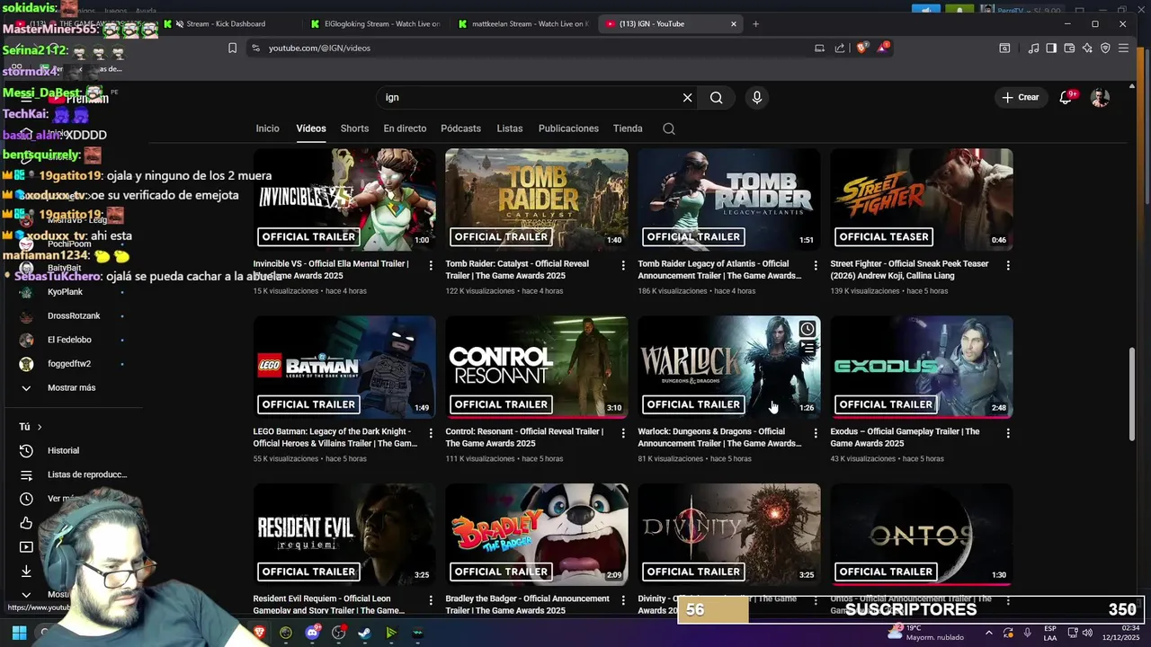Open LEGO Batman Legacy of the Dark Knight title
The height and width of the screenshot is (647, 1151).
click(335, 438)
